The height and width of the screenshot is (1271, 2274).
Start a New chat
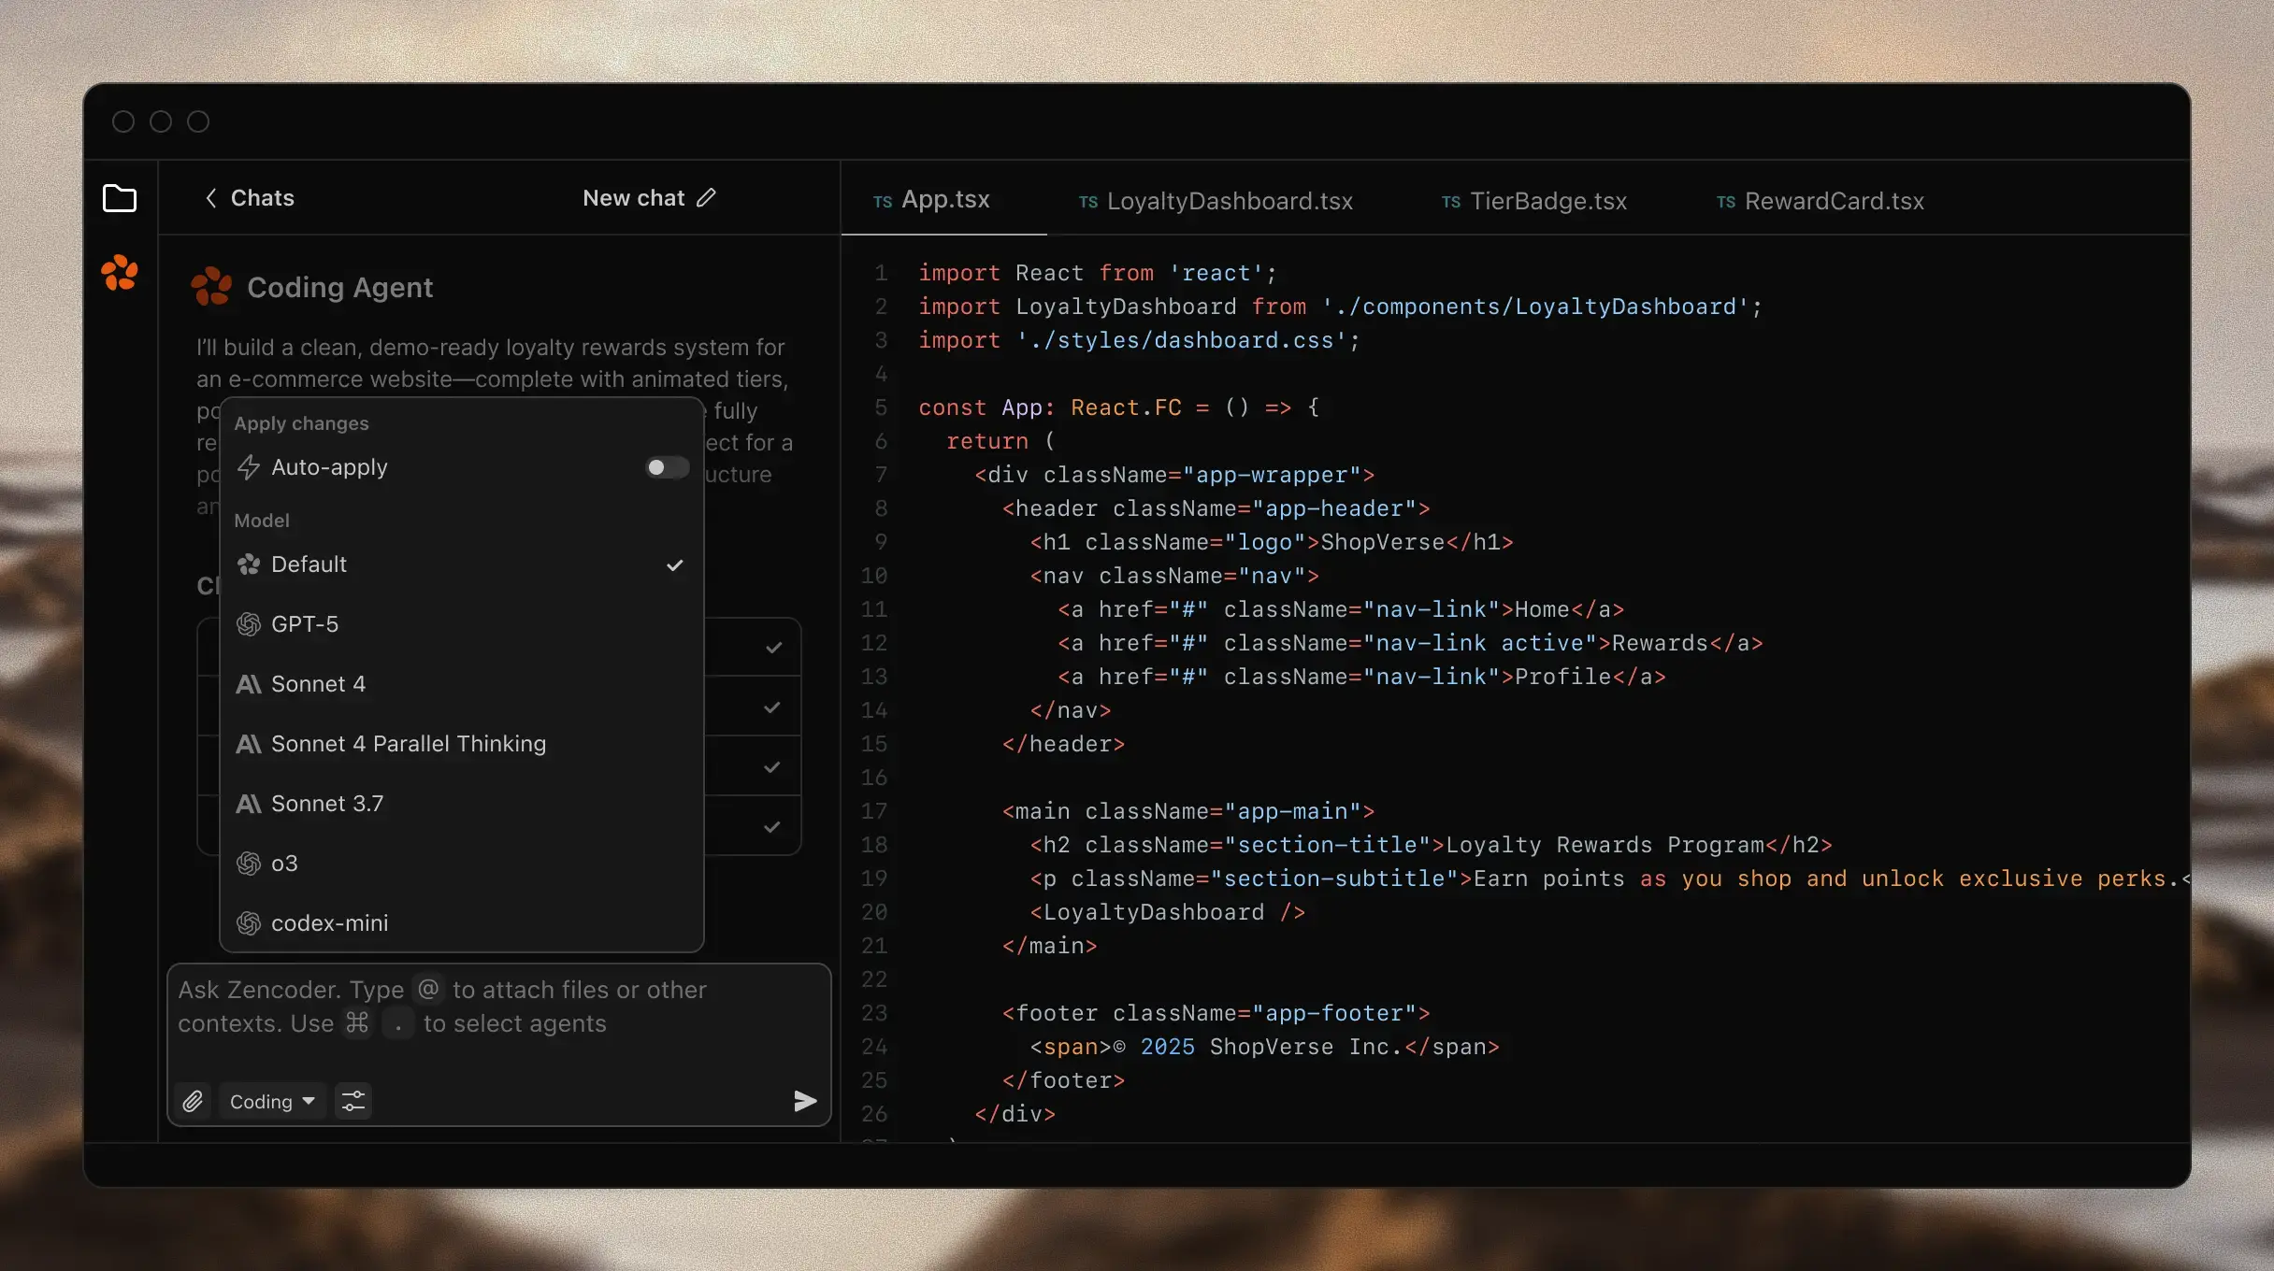[x=633, y=197]
